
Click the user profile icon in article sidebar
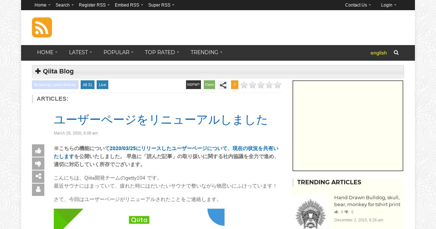(38, 190)
